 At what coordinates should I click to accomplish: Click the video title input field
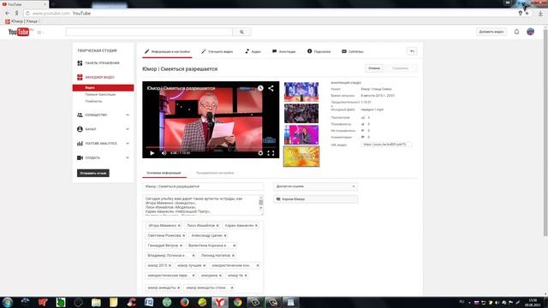click(203, 187)
